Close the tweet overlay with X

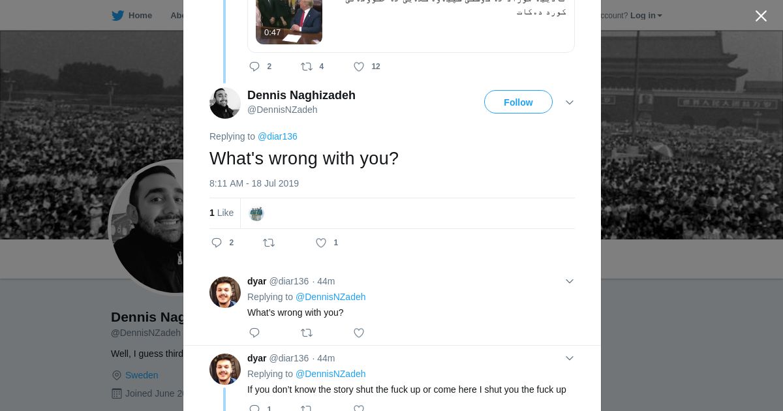tap(761, 16)
